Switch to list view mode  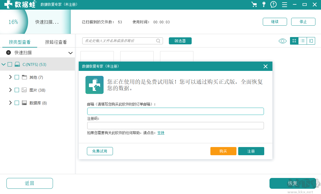pos(302,41)
